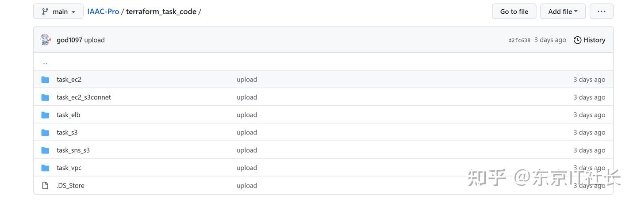Screen dimensions: 637x203
Task: Click the History clock icon
Action: click(577, 40)
